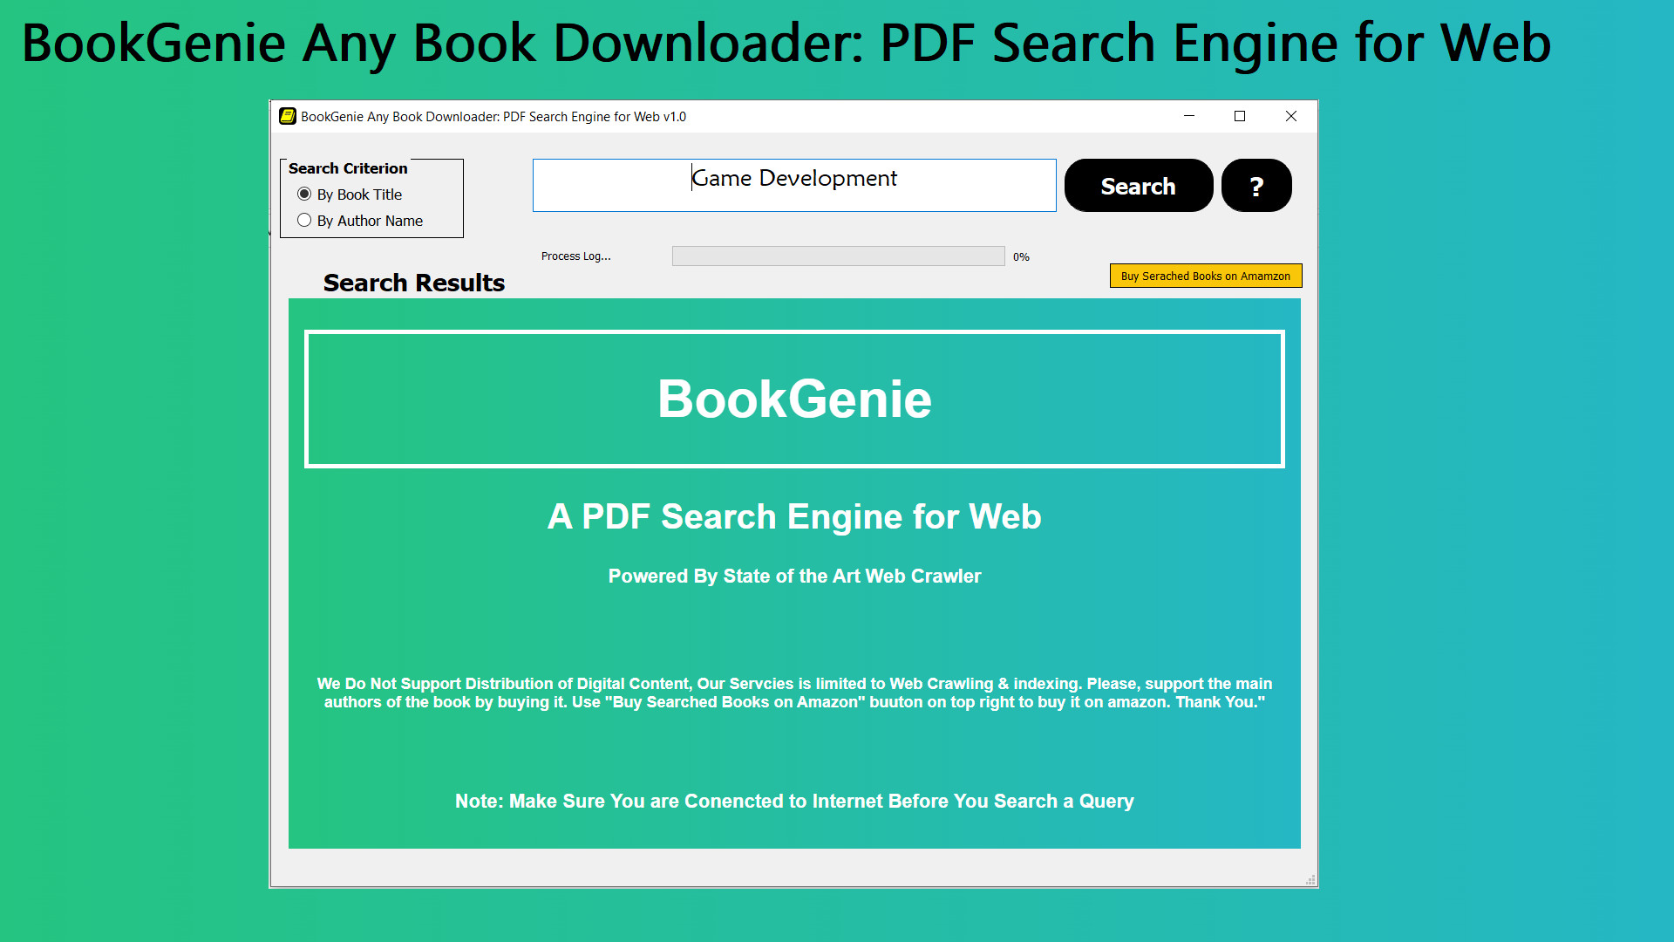Click the Search Results heading
Screen dimensions: 1674x942
point(414,283)
